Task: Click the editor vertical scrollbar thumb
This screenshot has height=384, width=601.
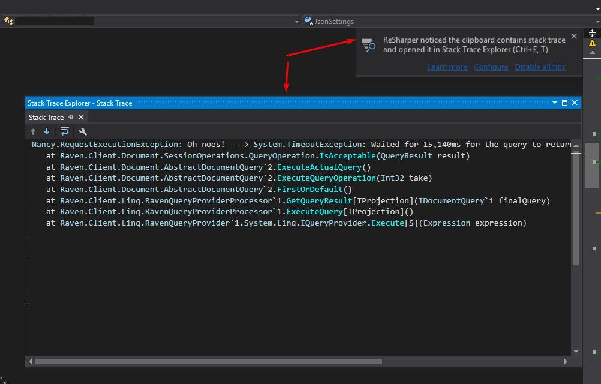Action: pyautogui.click(x=592, y=165)
